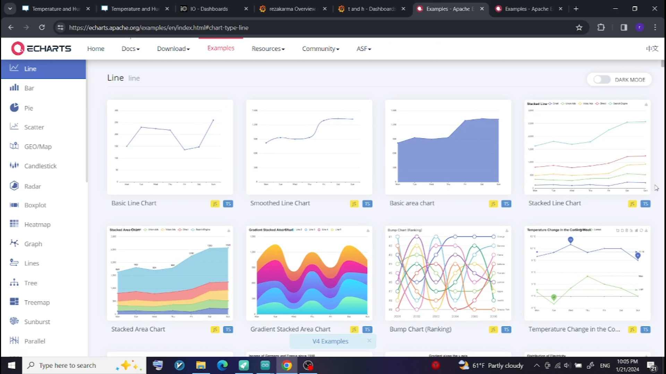
Task: Show hidden system tray icons
Action: pyautogui.click(x=537, y=365)
